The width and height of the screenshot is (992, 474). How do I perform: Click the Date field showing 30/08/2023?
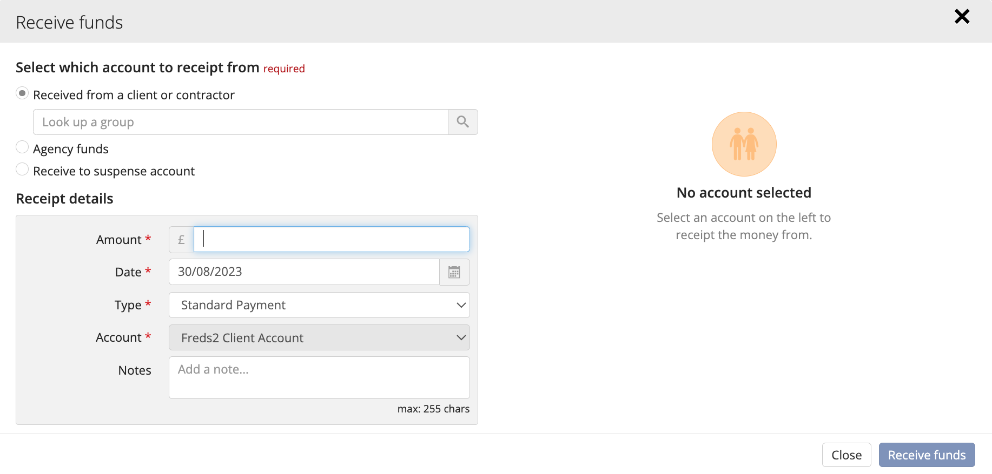pos(304,272)
